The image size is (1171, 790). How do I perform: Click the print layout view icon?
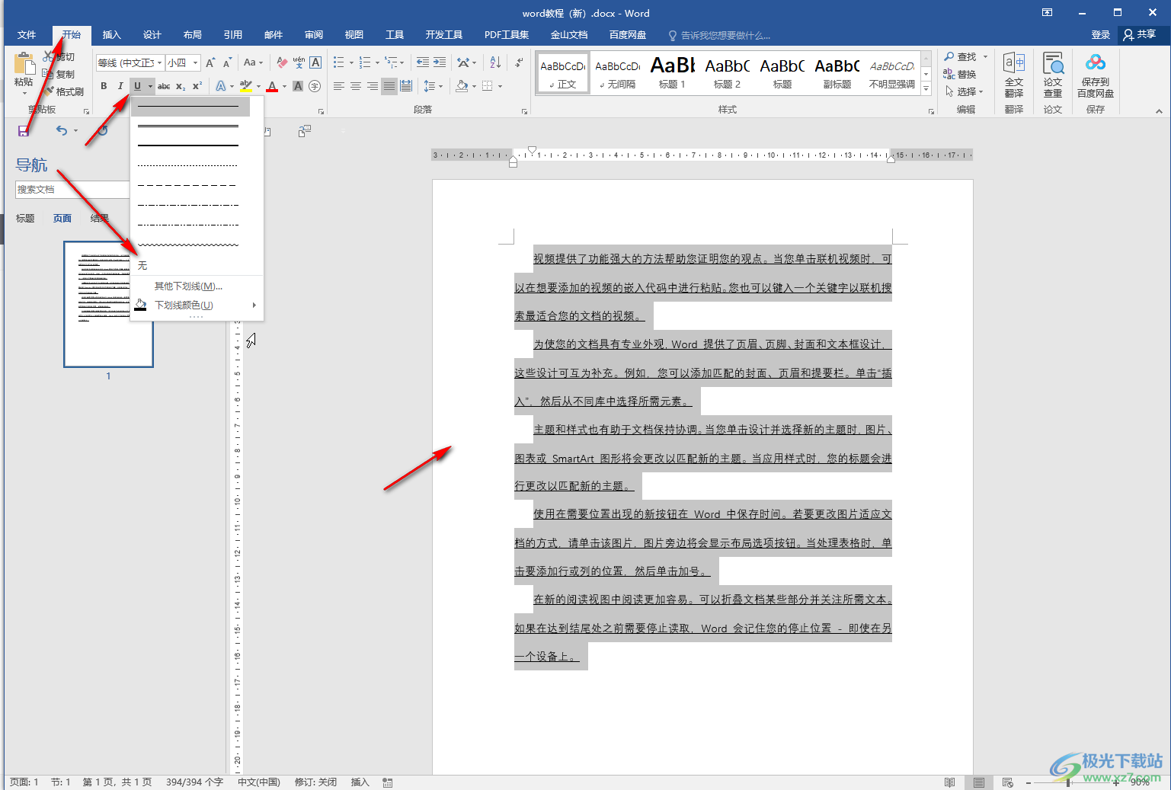tap(979, 782)
